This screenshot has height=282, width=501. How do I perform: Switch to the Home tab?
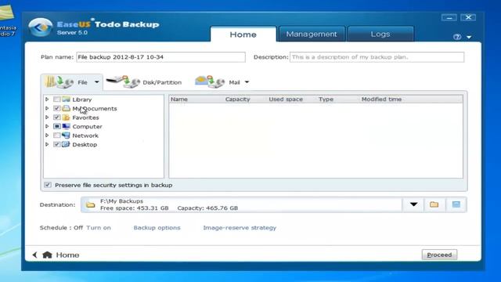click(243, 34)
